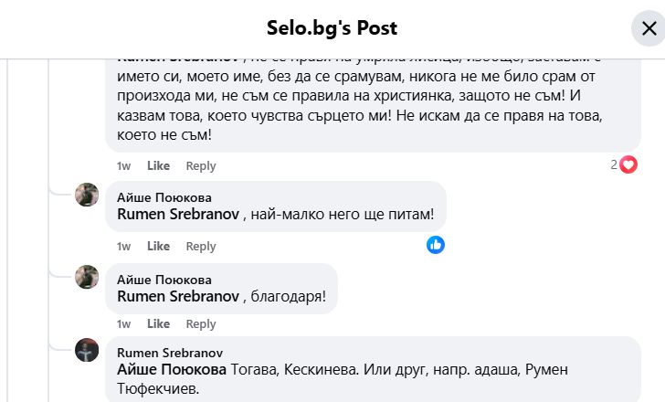Reply to the top long comment
The image size is (665, 402).
click(x=201, y=166)
